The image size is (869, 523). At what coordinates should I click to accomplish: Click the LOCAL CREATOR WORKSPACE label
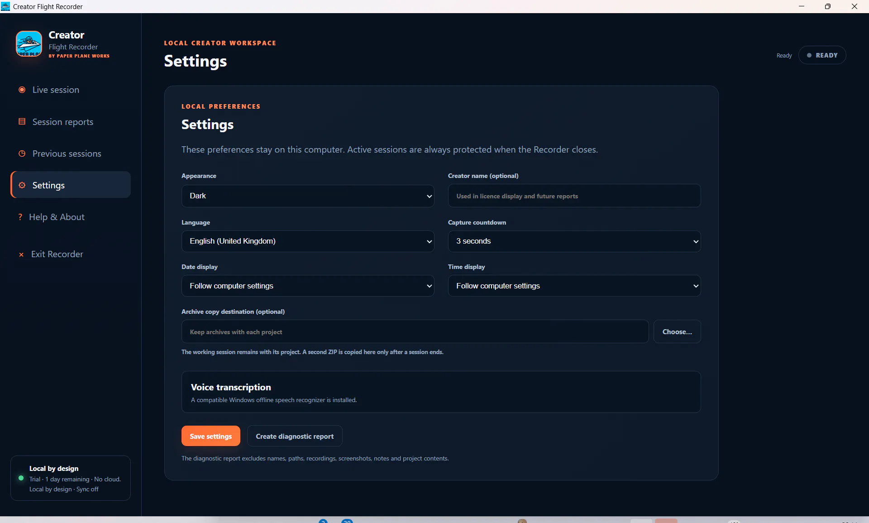coord(220,43)
